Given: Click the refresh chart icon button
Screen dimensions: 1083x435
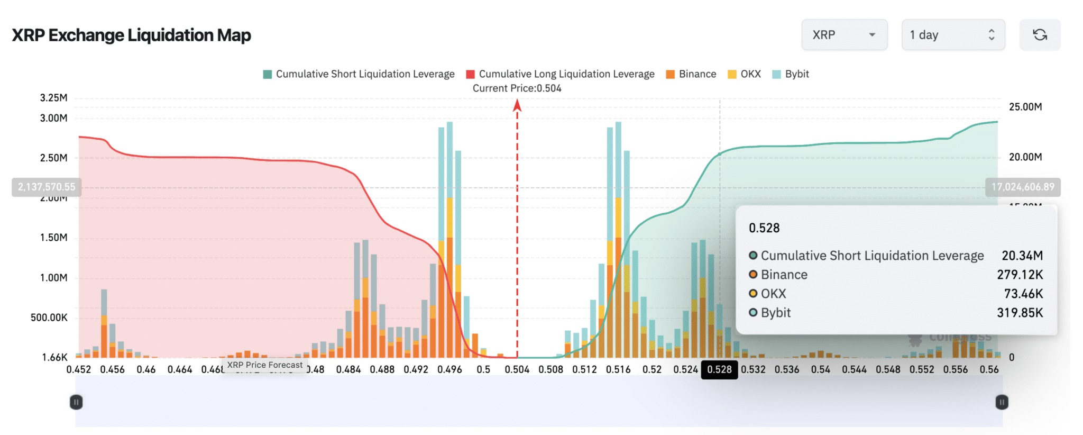Looking at the screenshot, I should [1040, 35].
